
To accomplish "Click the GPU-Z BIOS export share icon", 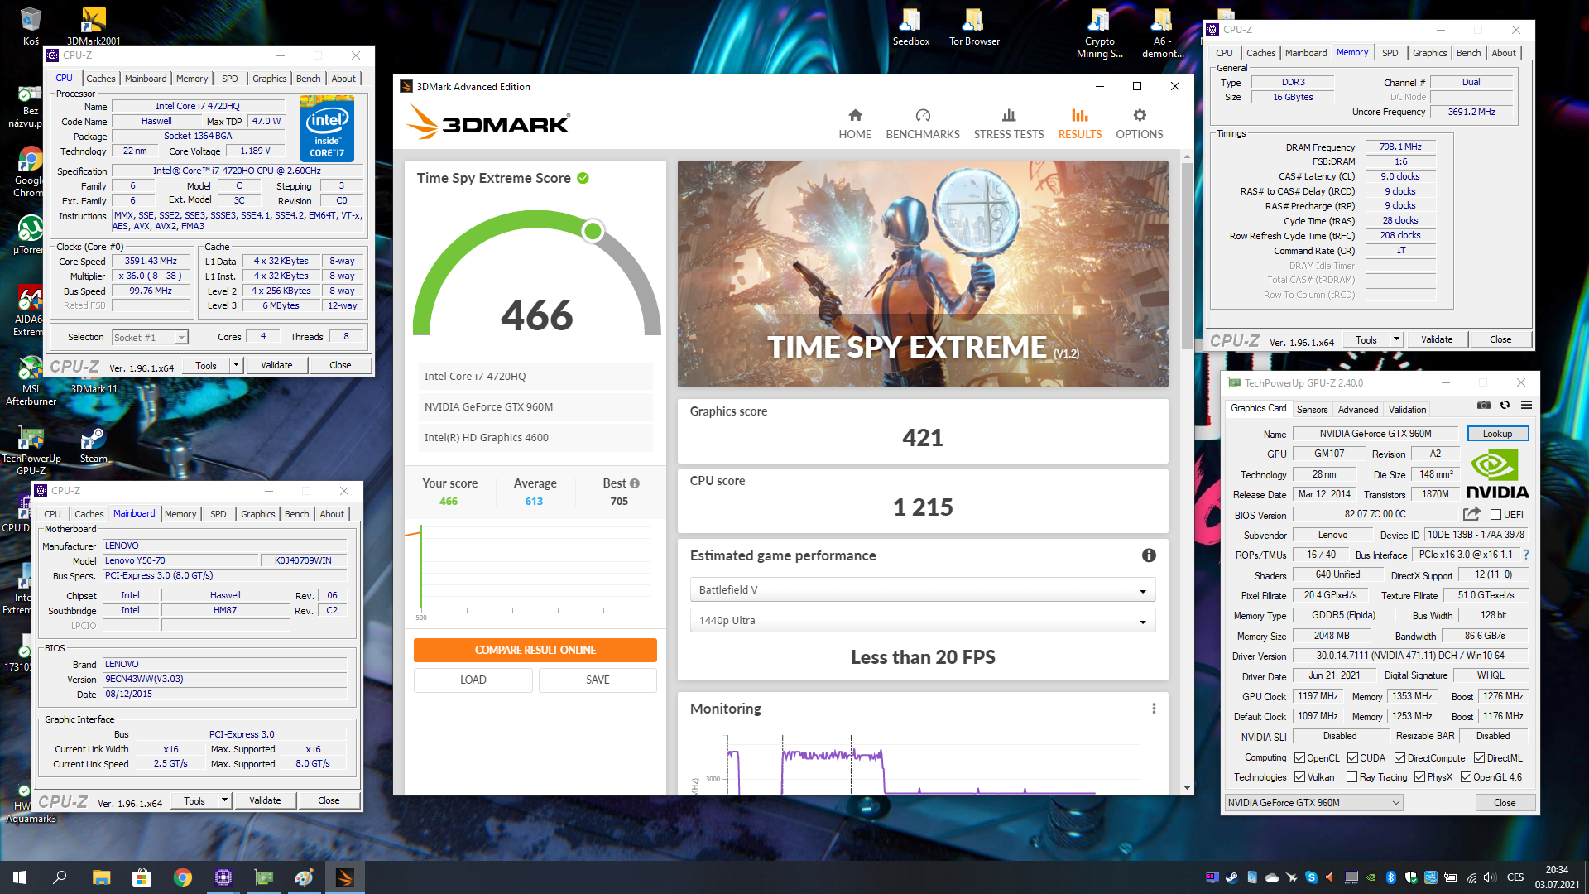I will [x=1471, y=514].
